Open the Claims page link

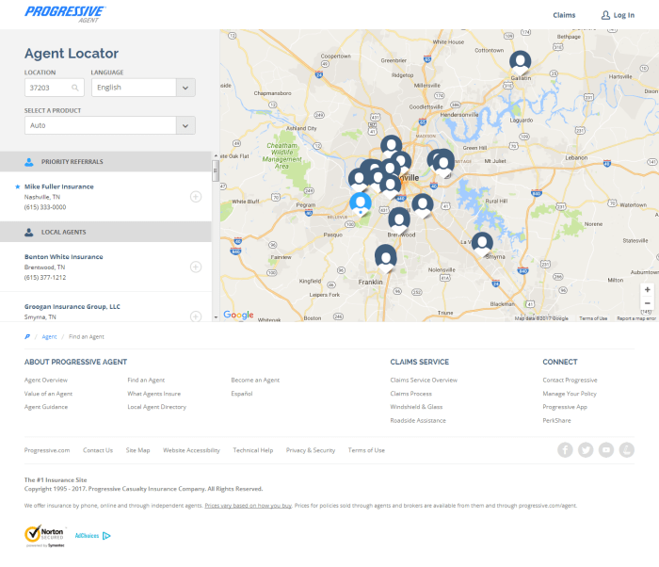tap(564, 15)
